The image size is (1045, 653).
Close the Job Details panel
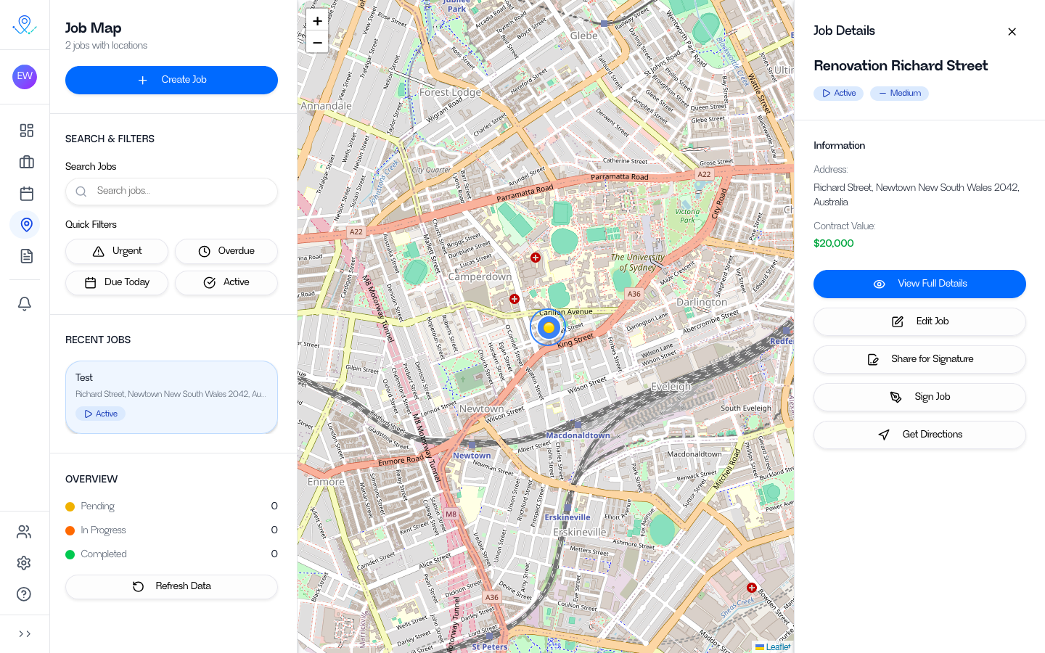(1012, 32)
